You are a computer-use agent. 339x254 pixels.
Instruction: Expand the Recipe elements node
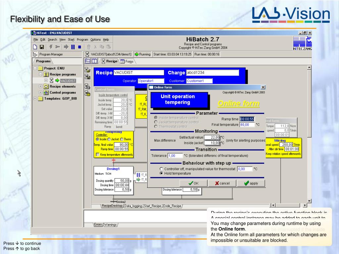pyautogui.click(x=40, y=86)
